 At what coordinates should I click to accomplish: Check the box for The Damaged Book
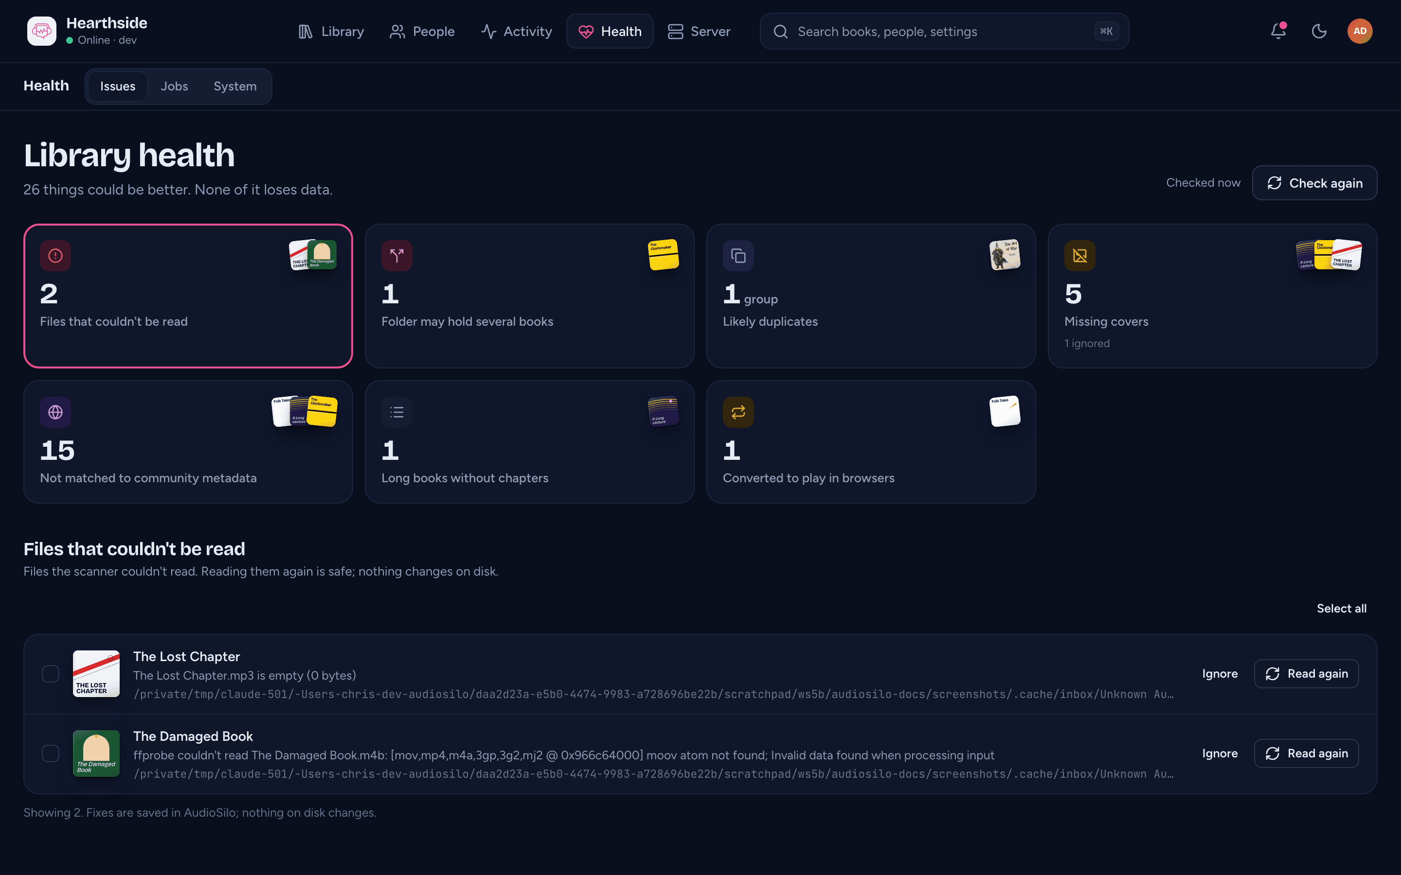(51, 753)
